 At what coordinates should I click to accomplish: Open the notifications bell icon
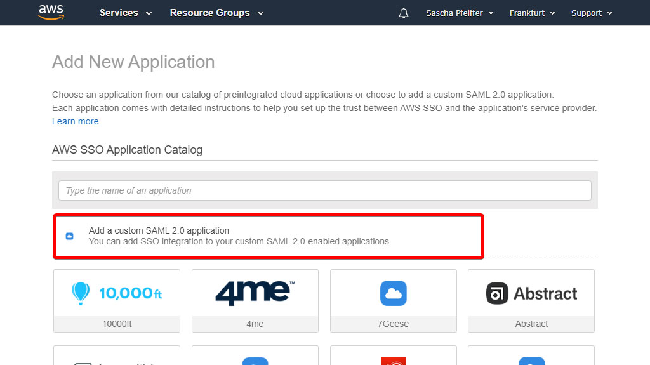tap(403, 13)
